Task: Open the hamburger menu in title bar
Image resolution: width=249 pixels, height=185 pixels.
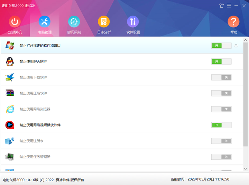Action: tap(229, 6)
